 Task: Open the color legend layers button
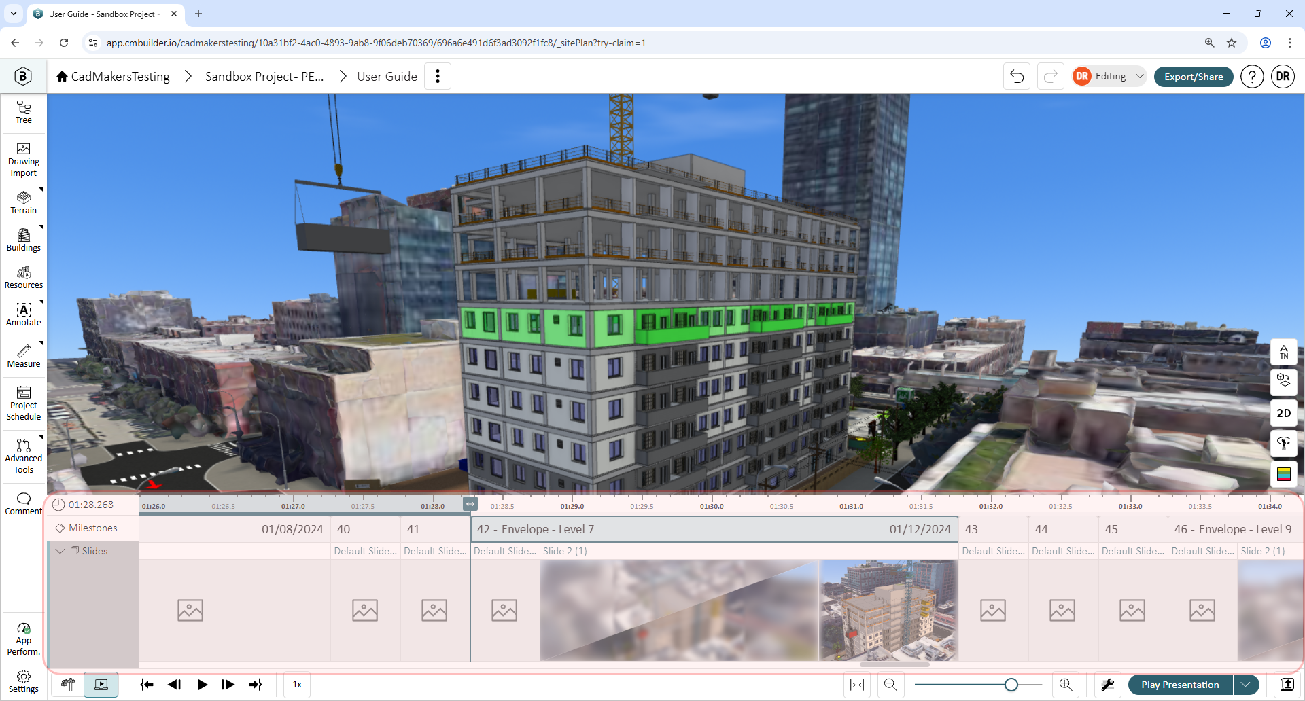(x=1284, y=474)
